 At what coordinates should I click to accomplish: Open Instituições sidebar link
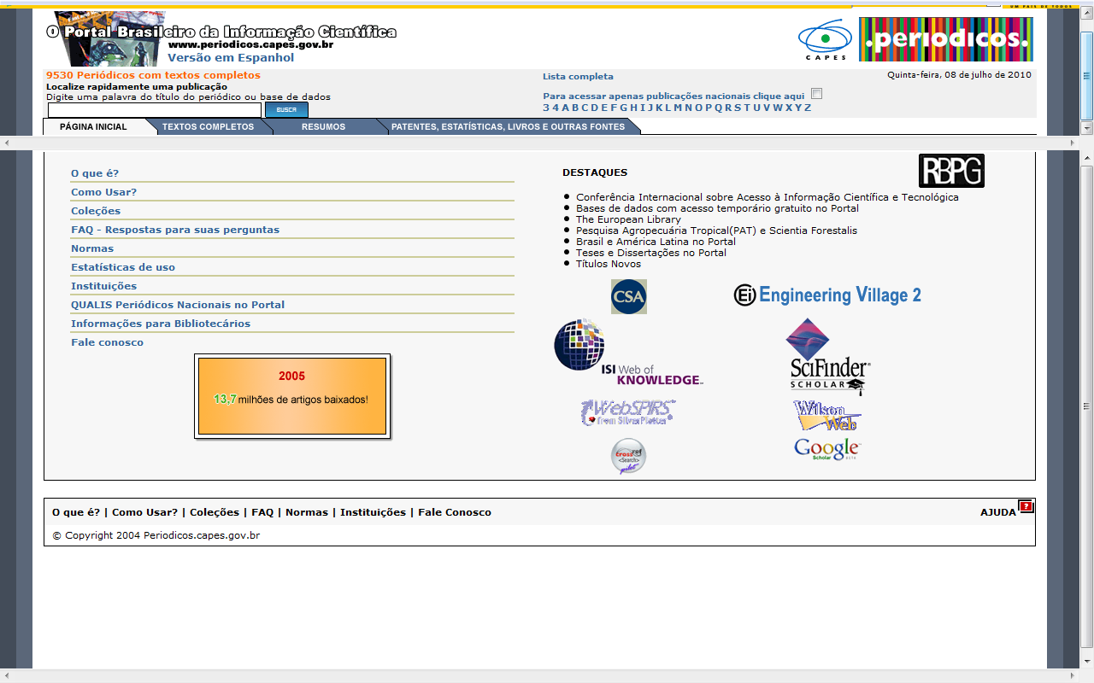pyautogui.click(x=103, y=286)
